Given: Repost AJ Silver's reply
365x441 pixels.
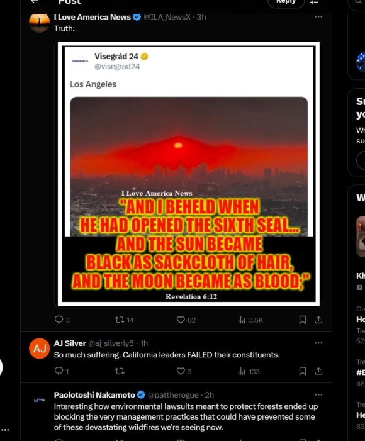Looking at the screenshot, I should pyautogui.click(x=120, y=371).
